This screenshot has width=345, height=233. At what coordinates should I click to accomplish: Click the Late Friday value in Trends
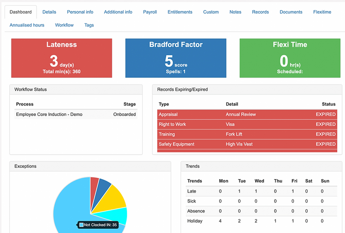(x=293, y=191)
